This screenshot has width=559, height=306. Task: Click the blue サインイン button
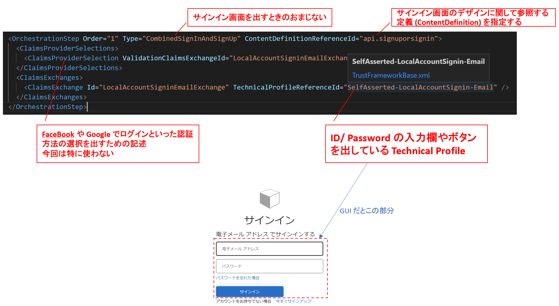pos(250,292)
